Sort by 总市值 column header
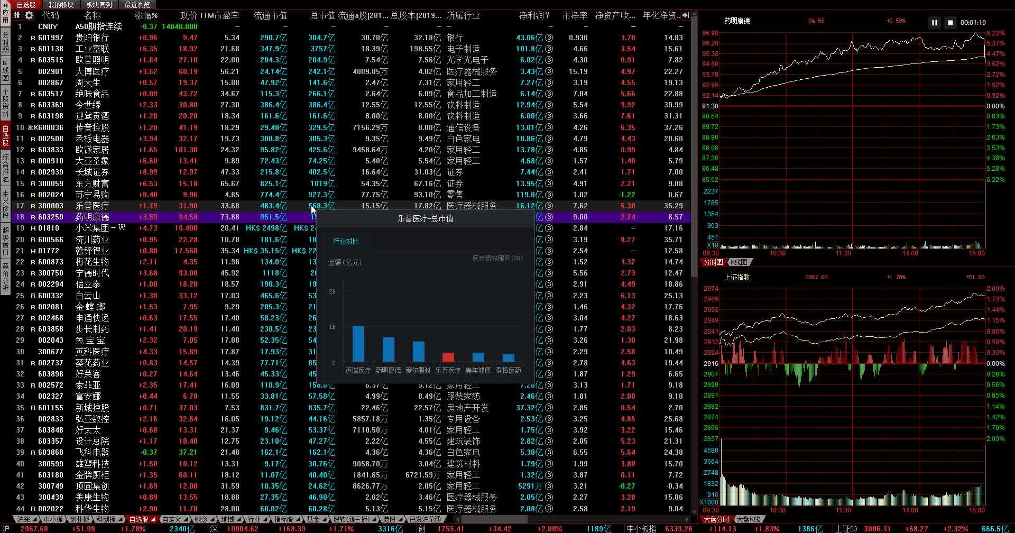This screenshot has width=1015, height=533. pos(322,15)
